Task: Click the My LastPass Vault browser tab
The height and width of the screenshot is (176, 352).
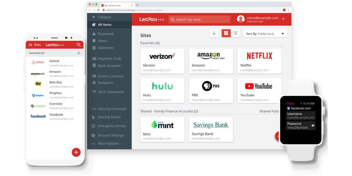Action: (x=117, y=5)
